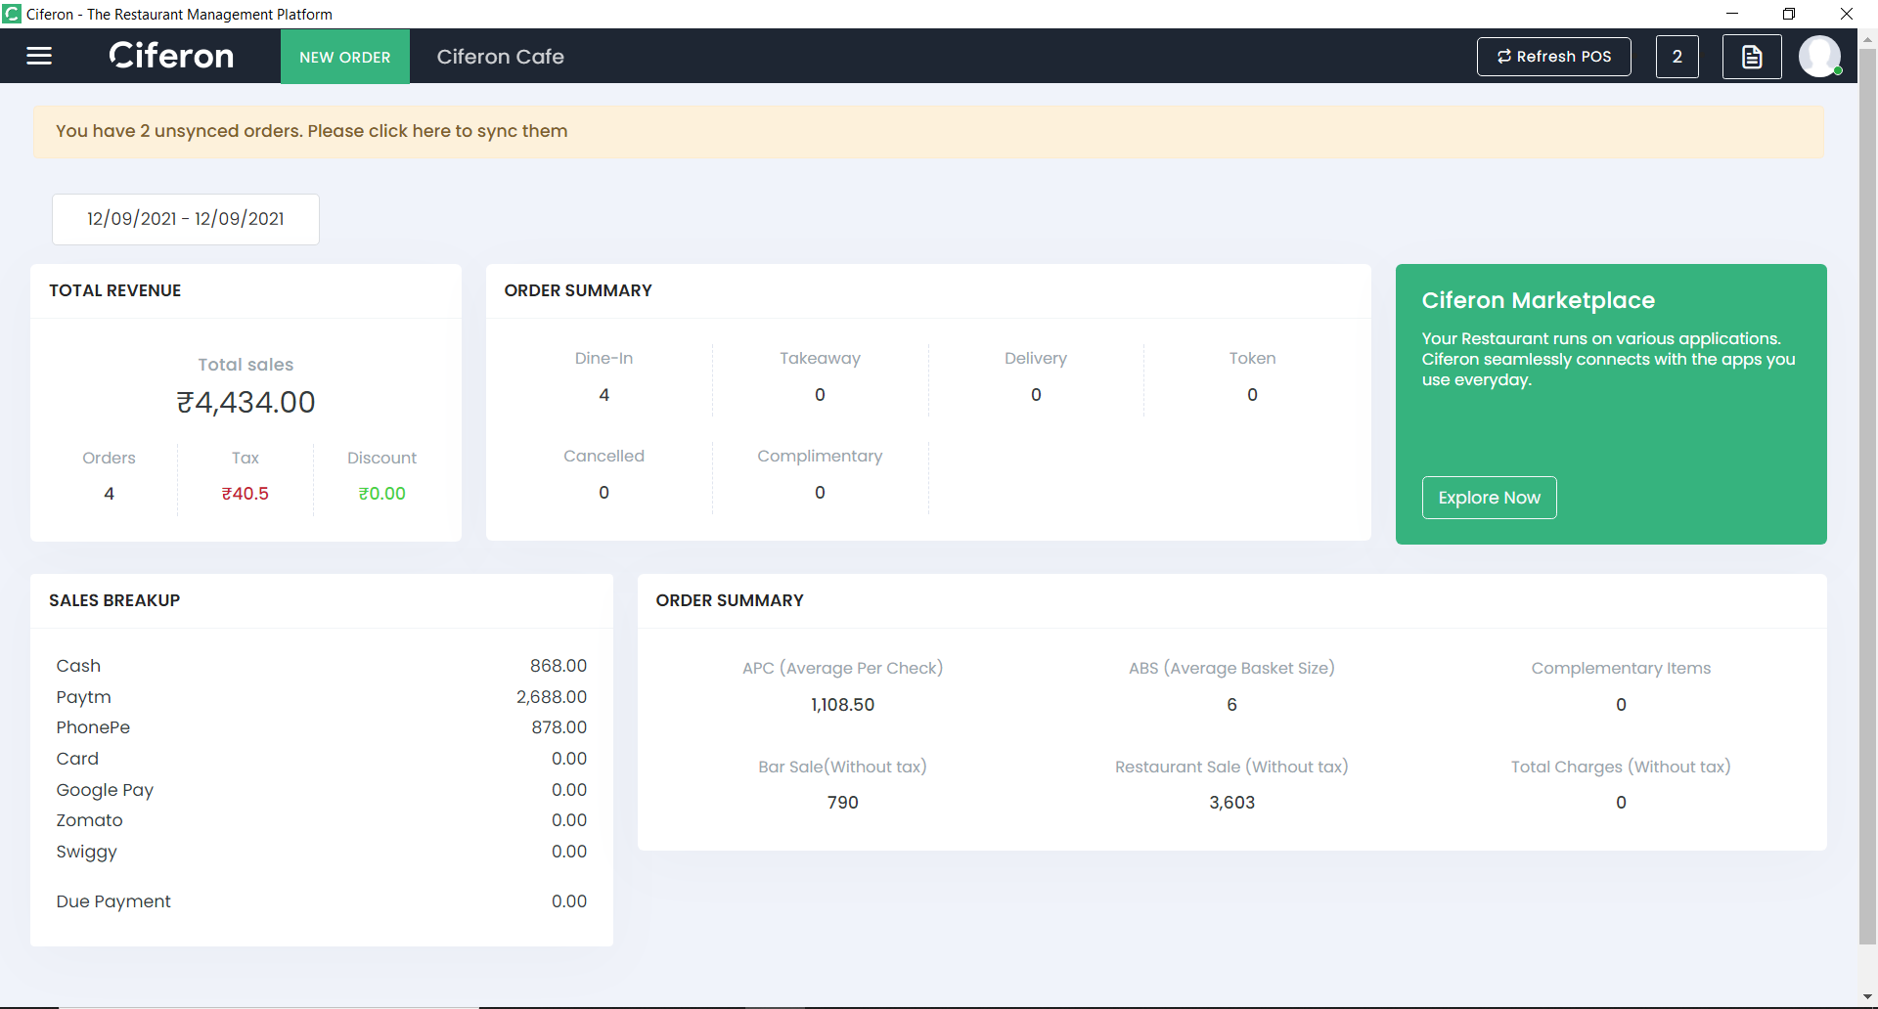
Task: Open the unsynced orders count button showing 2
Action: click(x=1677, y=57)
